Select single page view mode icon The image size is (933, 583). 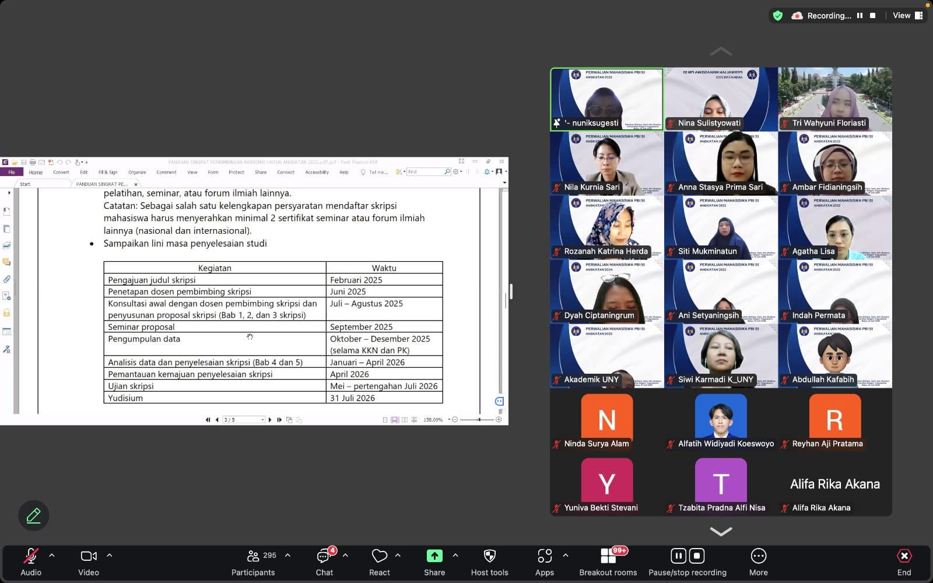coord(385,420)
